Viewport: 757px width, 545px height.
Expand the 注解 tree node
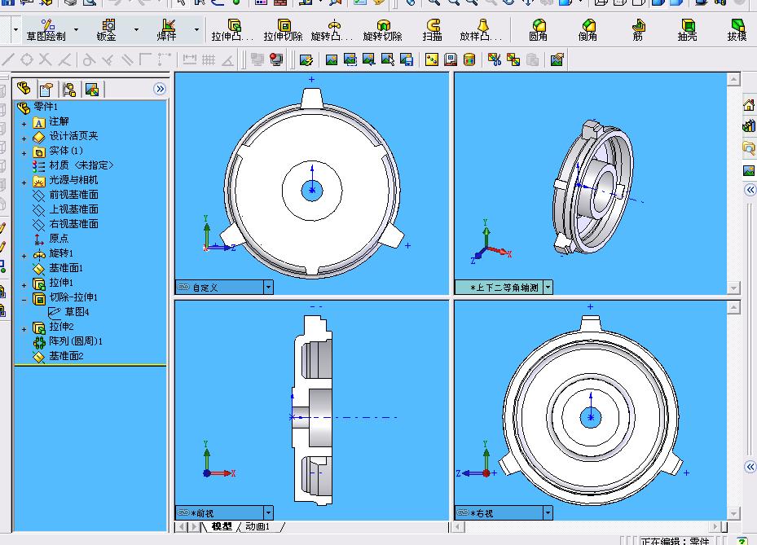pyautogui.click(x=24, y=124)
